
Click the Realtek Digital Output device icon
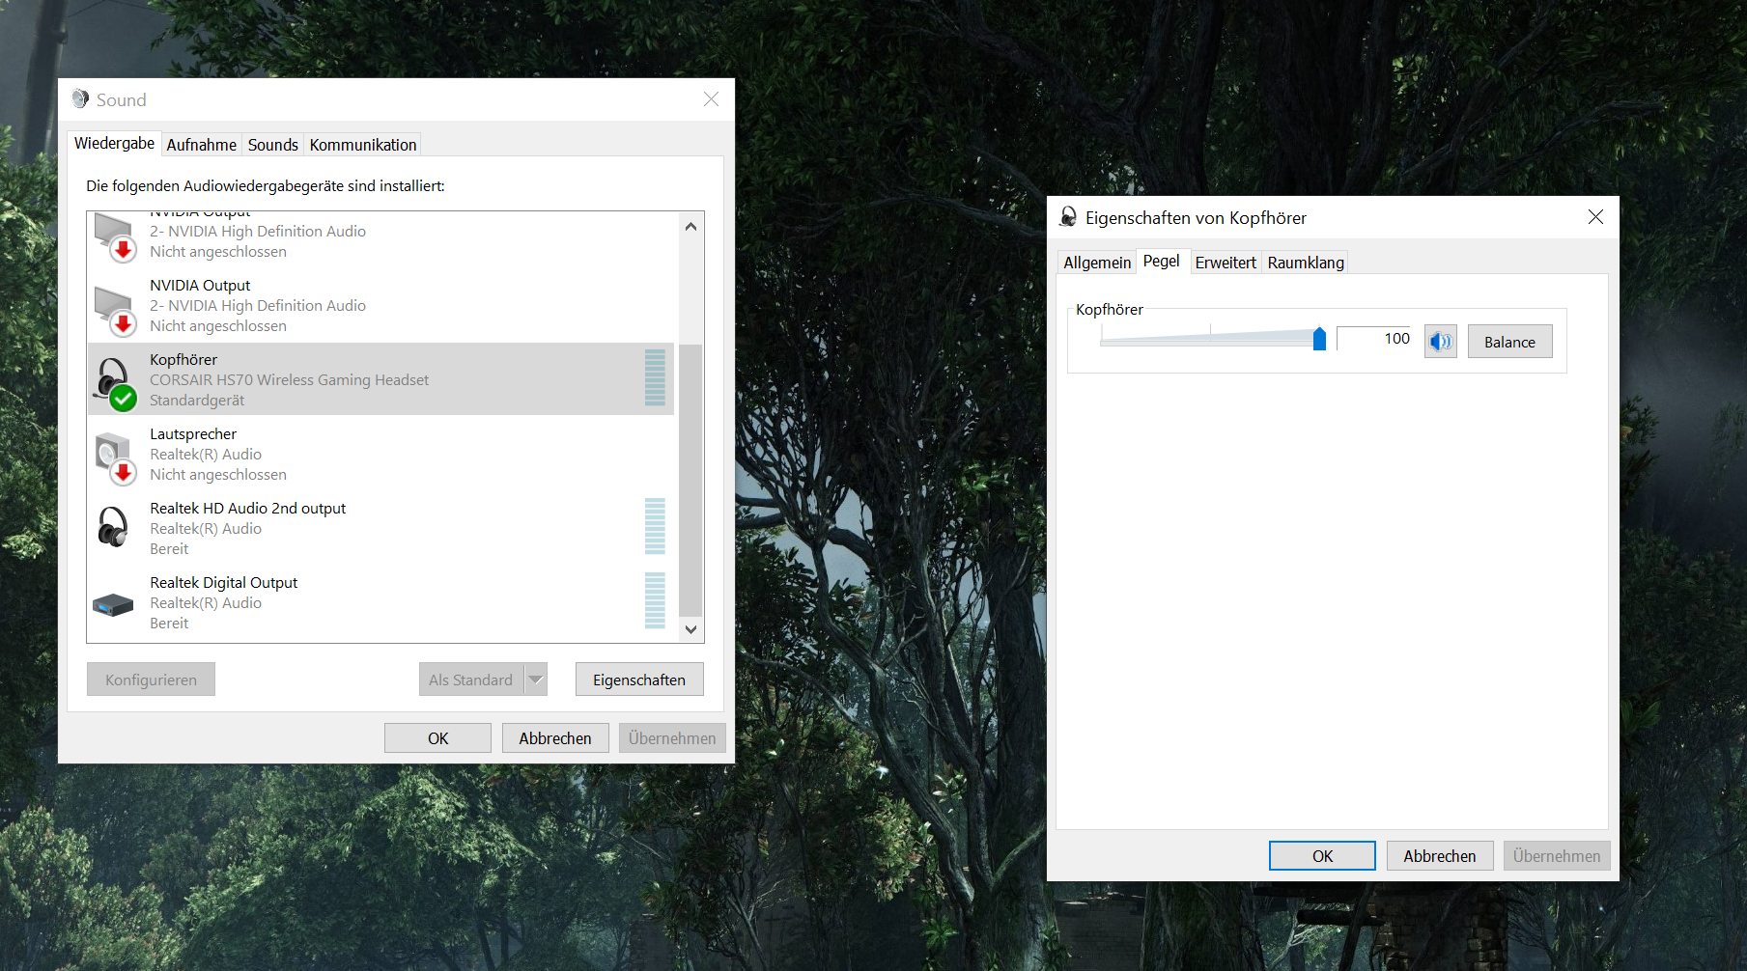tap(113, 604)
